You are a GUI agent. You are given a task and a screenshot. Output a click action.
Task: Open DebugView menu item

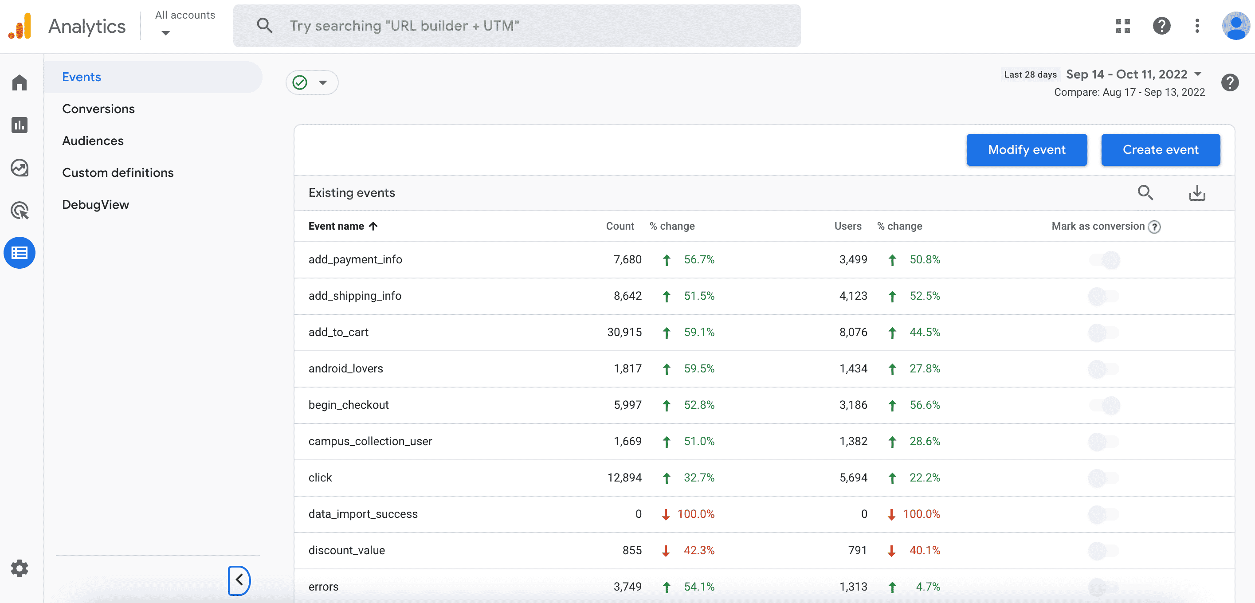(x=95, y=204)
